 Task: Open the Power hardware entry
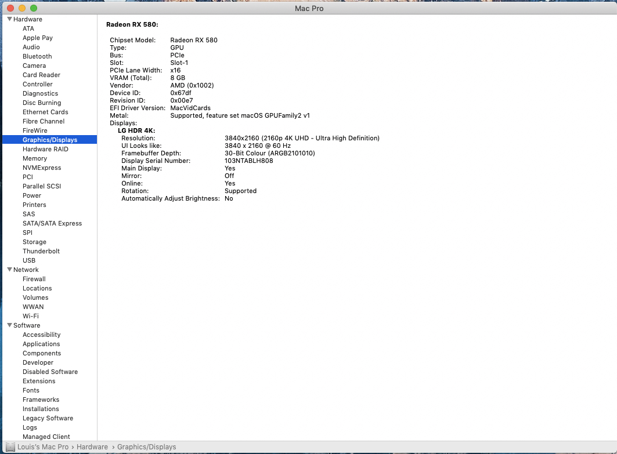click(32, 195)
